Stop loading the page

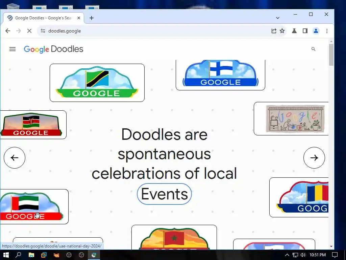coord(29,31)
